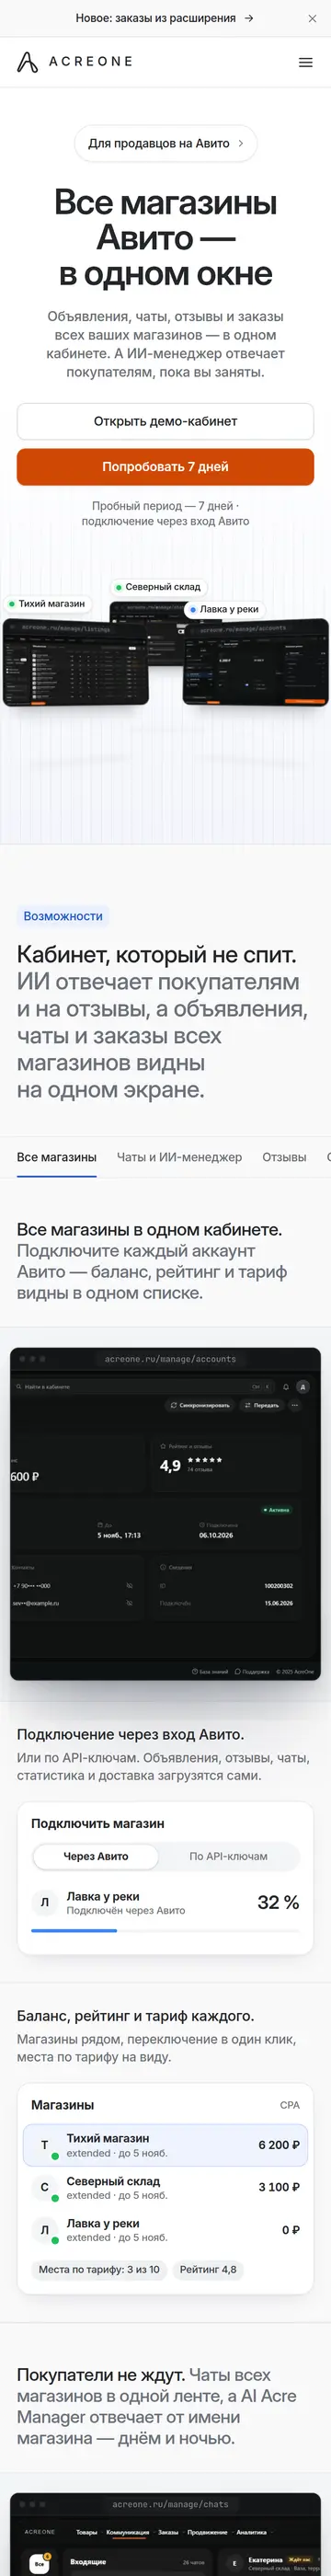Screen dimensions: 331x2576
Task: Click the 4,9 rating stars
Action: tap(205, 1460)
